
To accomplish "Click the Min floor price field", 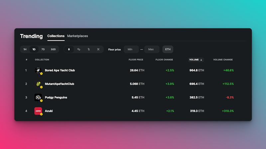I will pyautogui.click(x=131, y=49).
